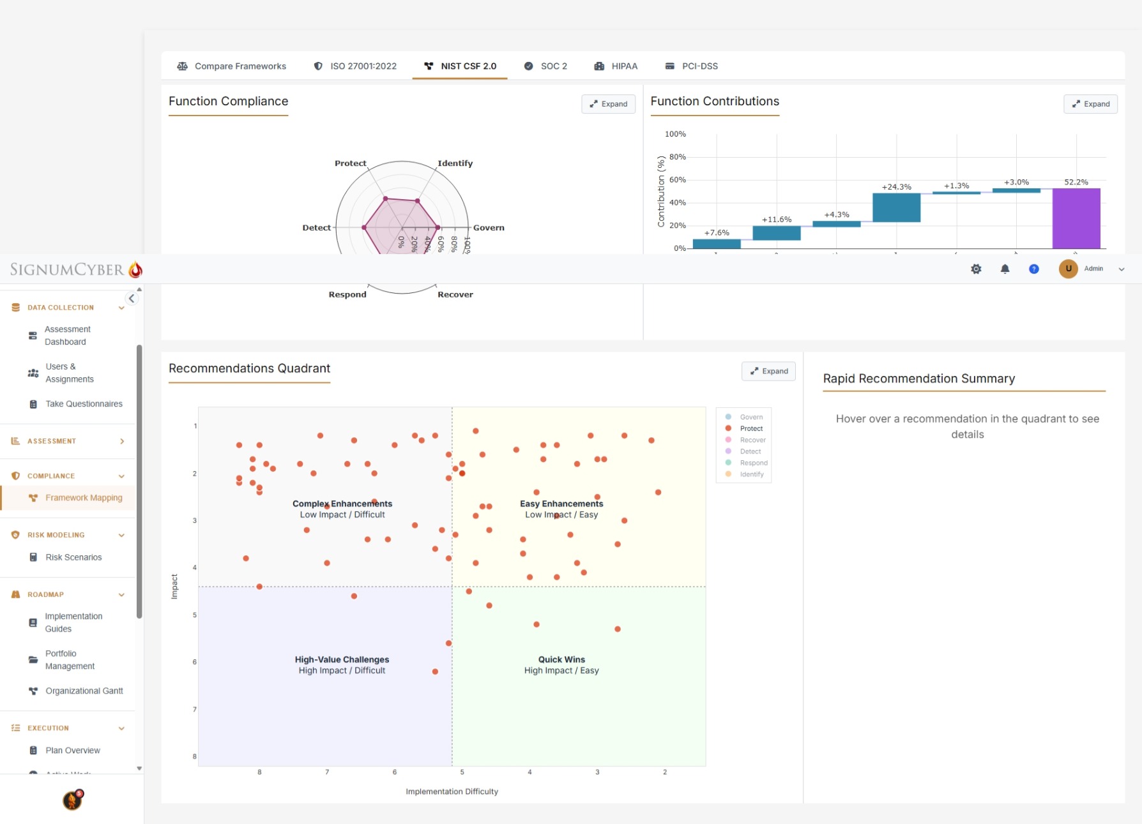Open the blue help question icon

click(x=1033, y=269)
